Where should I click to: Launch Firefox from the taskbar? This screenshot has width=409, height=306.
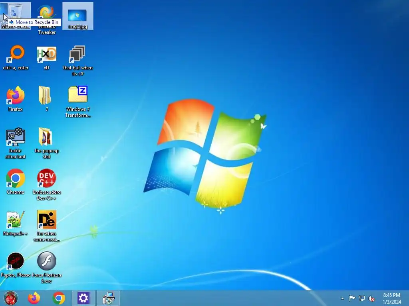34,298
